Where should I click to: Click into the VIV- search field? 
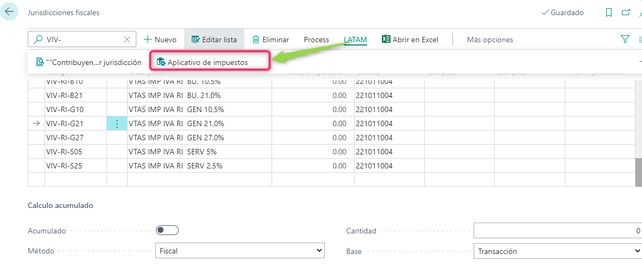pos(82,40)
